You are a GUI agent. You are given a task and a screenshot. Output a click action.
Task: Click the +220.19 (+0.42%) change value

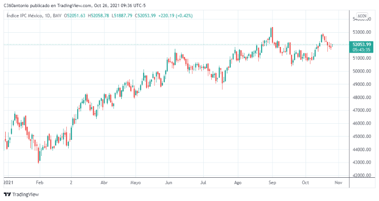click(x=176, y=16)
